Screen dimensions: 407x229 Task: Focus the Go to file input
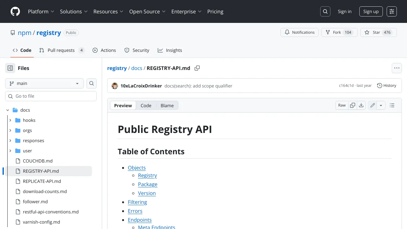[x=51, y=96]
